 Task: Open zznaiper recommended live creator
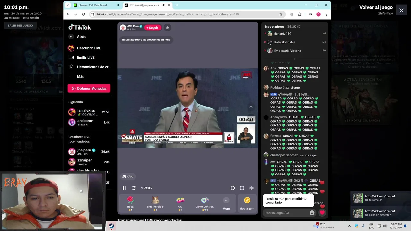click(89, 162)
